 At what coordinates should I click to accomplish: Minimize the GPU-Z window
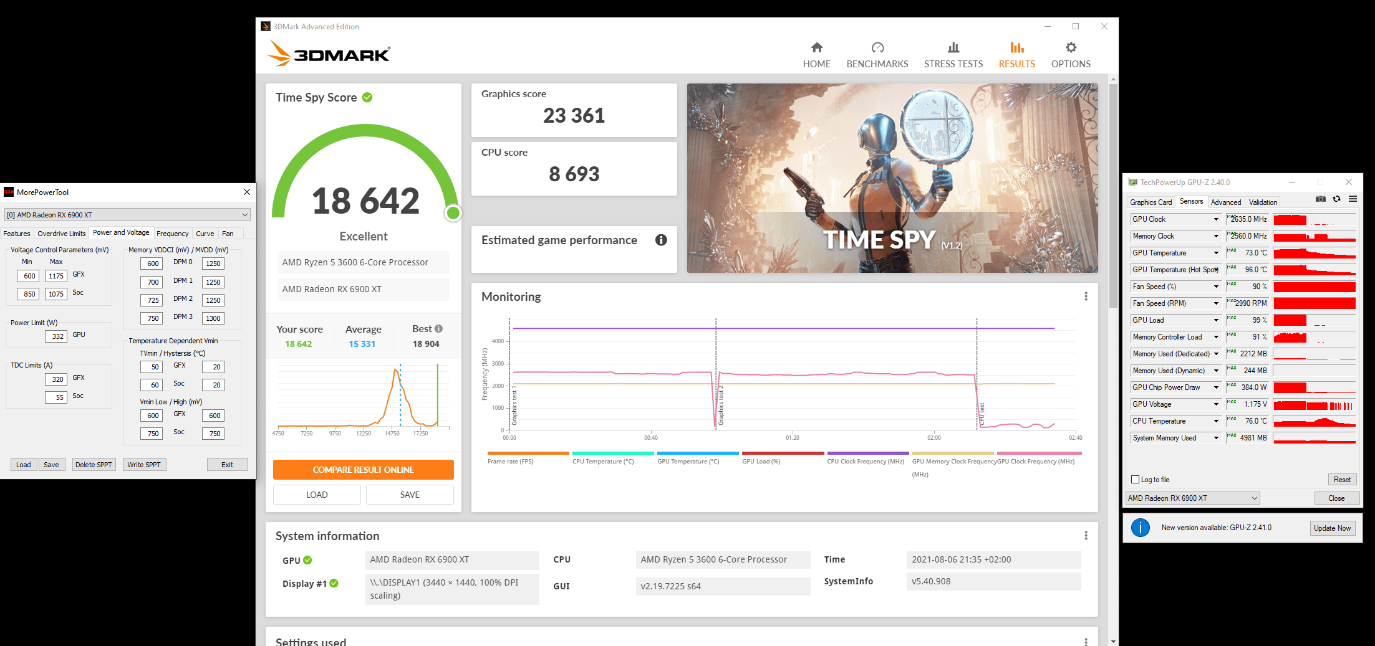pos(1292,182)
